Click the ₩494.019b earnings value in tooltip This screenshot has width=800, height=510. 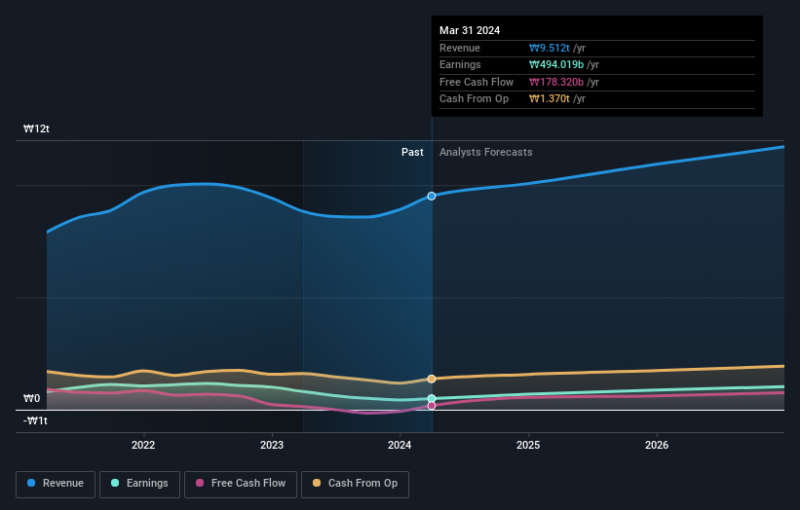tap(556, 64)
